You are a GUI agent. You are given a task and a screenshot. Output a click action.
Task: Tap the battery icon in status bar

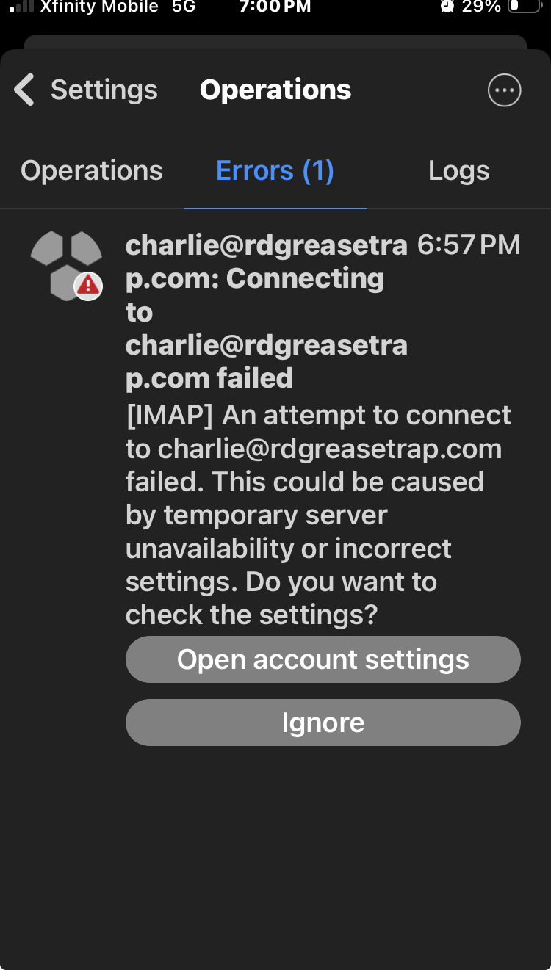[x=524, y=7]
